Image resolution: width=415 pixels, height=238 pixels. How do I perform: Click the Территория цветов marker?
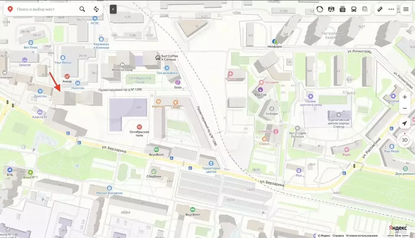pyautogui.click(x=211, y=163)
